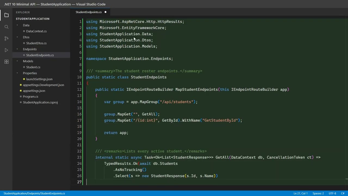Collapse the Models folder

click(x=17, y=61)
